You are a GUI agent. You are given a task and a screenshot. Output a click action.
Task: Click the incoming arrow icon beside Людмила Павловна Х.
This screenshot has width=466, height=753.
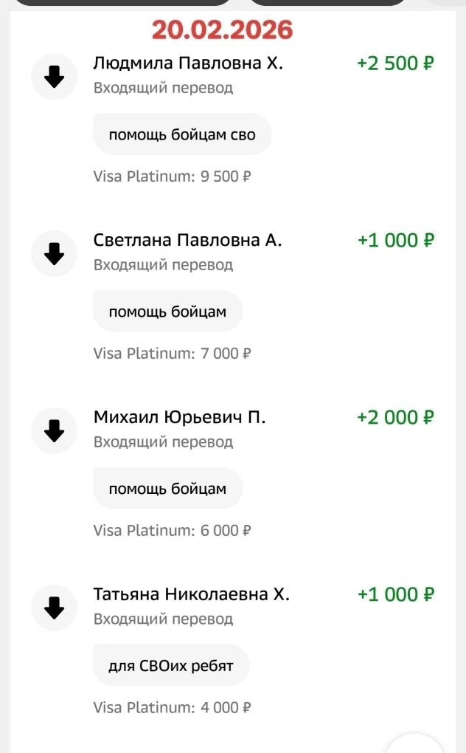pyautogui.click(x=55, y=76)
